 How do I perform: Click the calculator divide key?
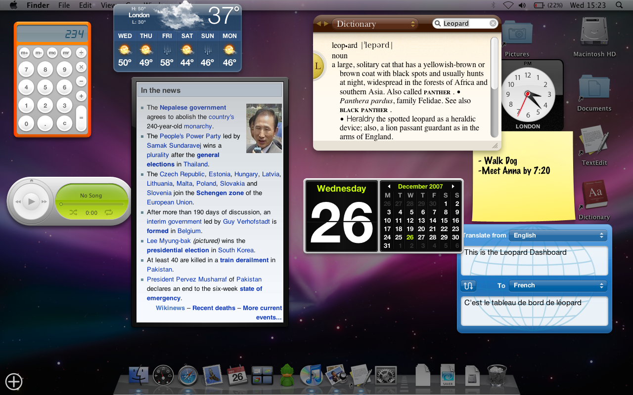[x=81, y=52]
